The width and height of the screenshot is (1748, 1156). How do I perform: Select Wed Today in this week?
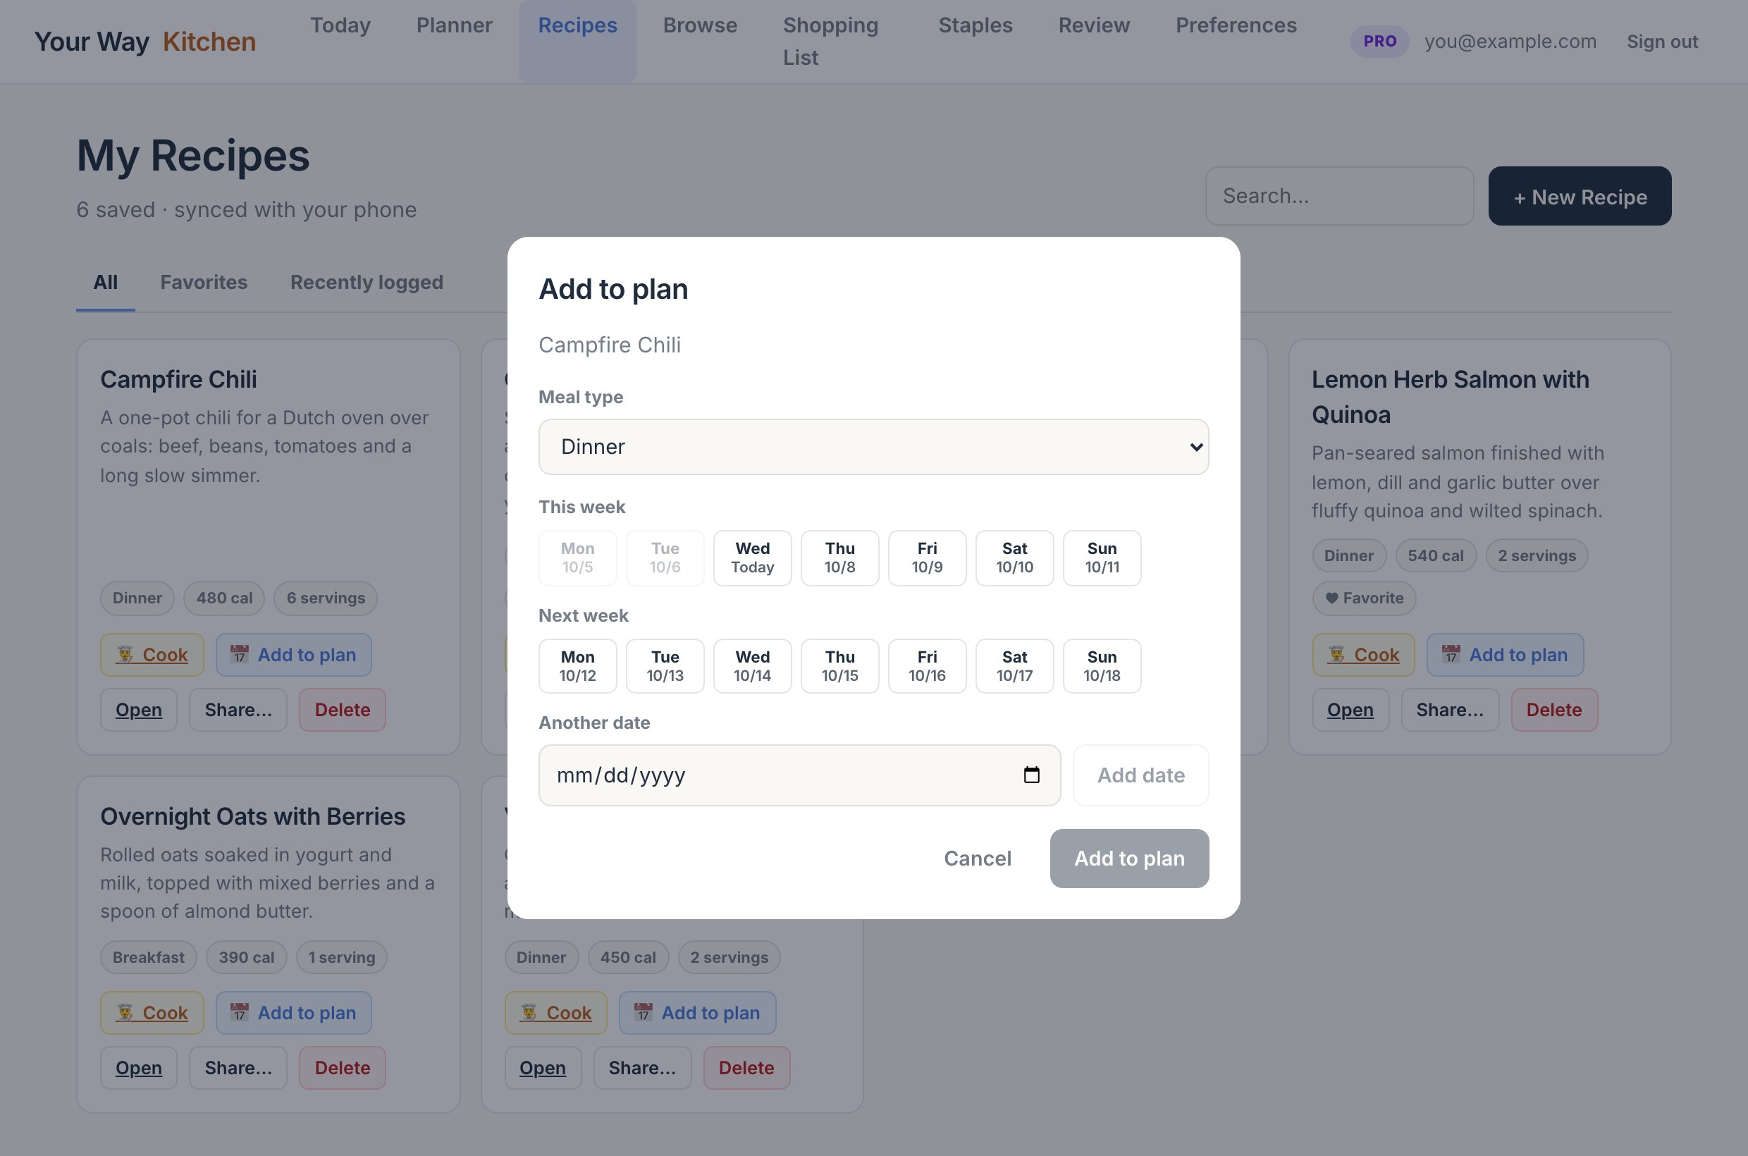752,558
